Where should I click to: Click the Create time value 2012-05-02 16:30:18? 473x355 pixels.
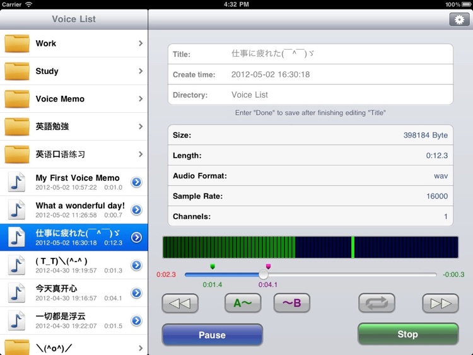pos(271,74)
